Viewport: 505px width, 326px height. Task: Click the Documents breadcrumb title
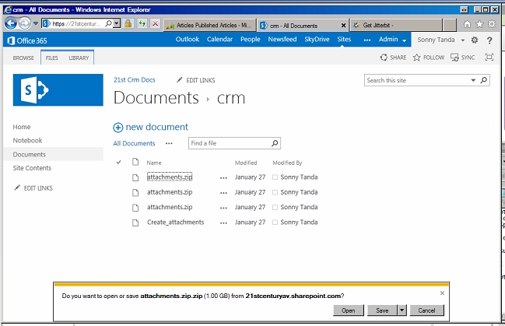[x=156, y=97]
